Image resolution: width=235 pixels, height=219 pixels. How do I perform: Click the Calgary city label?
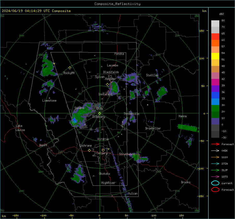102,153
